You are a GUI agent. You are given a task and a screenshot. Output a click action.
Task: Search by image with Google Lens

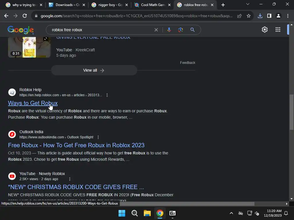(180, 30)
